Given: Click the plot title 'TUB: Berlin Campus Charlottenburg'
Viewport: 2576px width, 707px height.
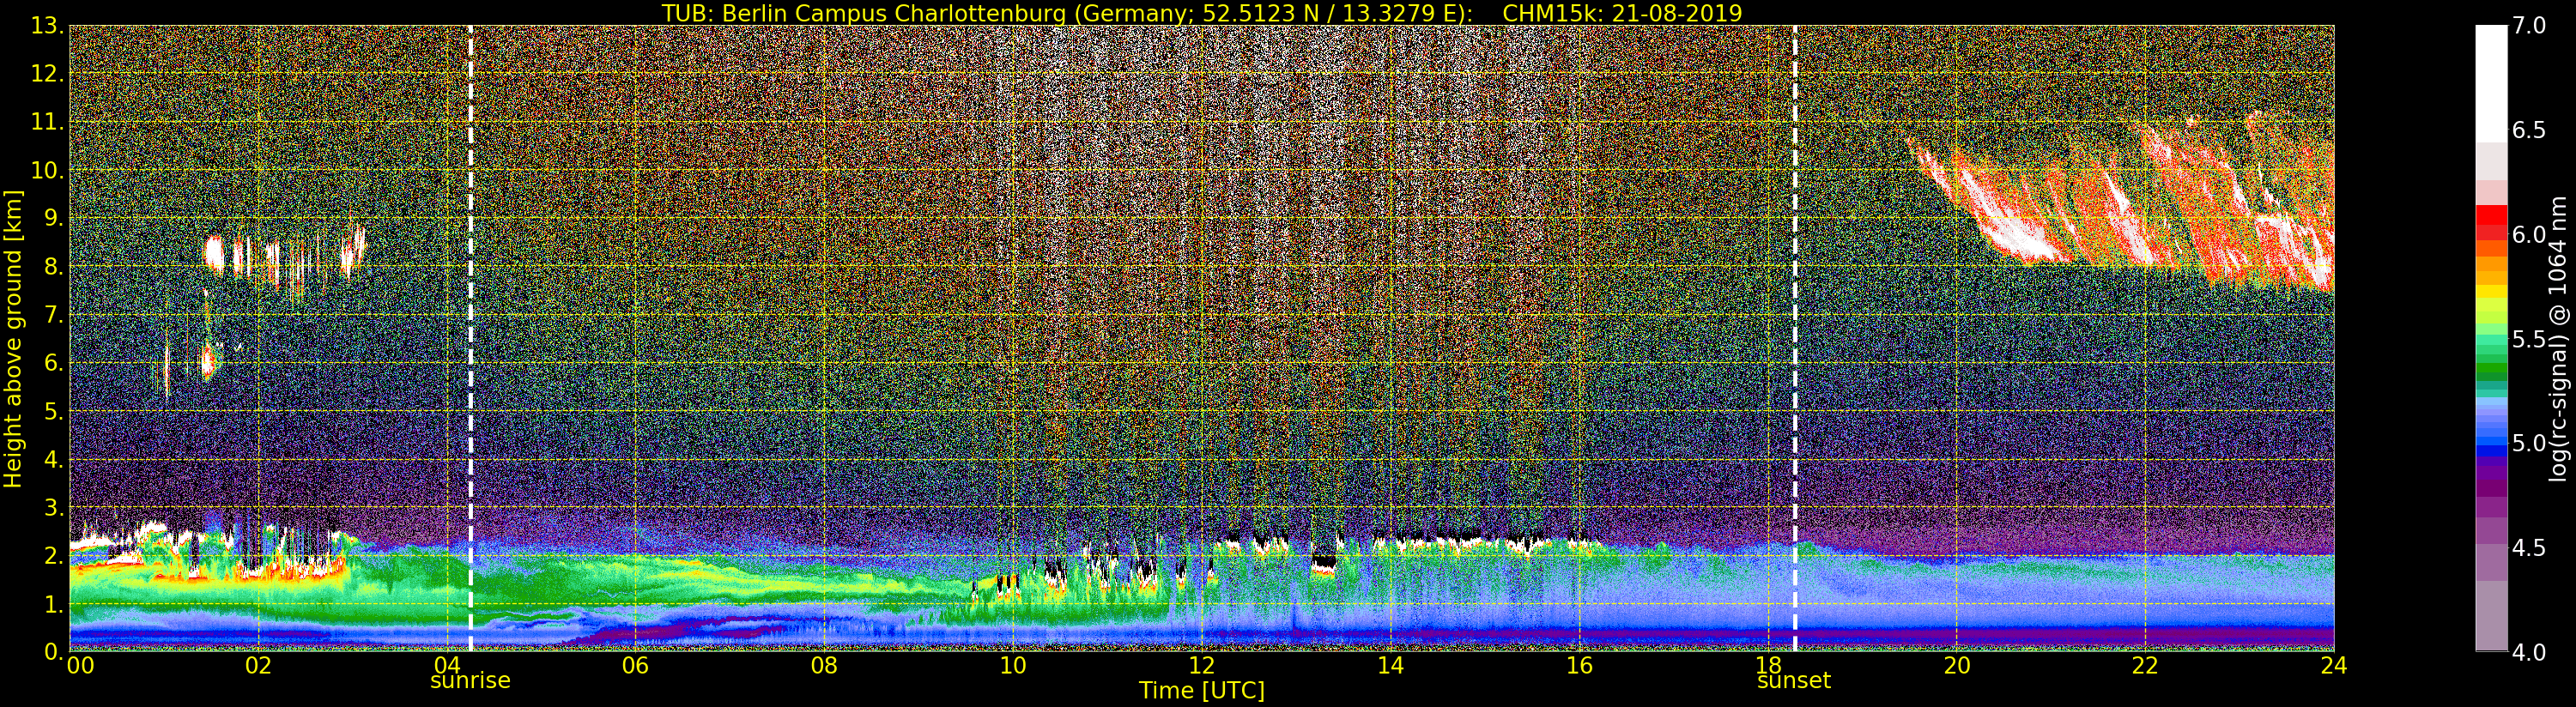Looking at the screenshot, I should tap(864, 13).
